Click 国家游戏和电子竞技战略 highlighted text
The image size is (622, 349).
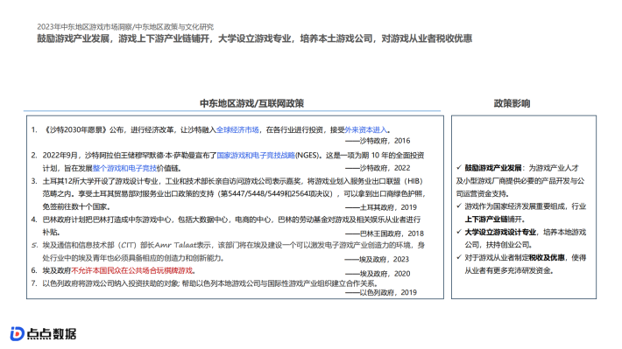(256, 156)
